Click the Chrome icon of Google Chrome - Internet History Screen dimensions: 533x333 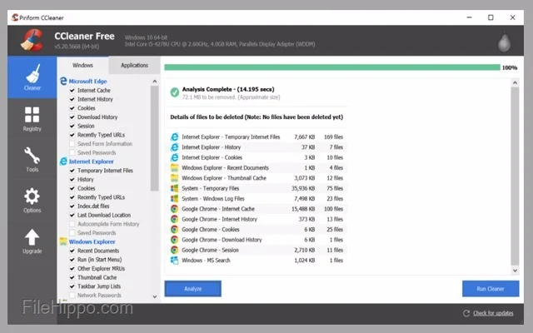tap(174, 219)
